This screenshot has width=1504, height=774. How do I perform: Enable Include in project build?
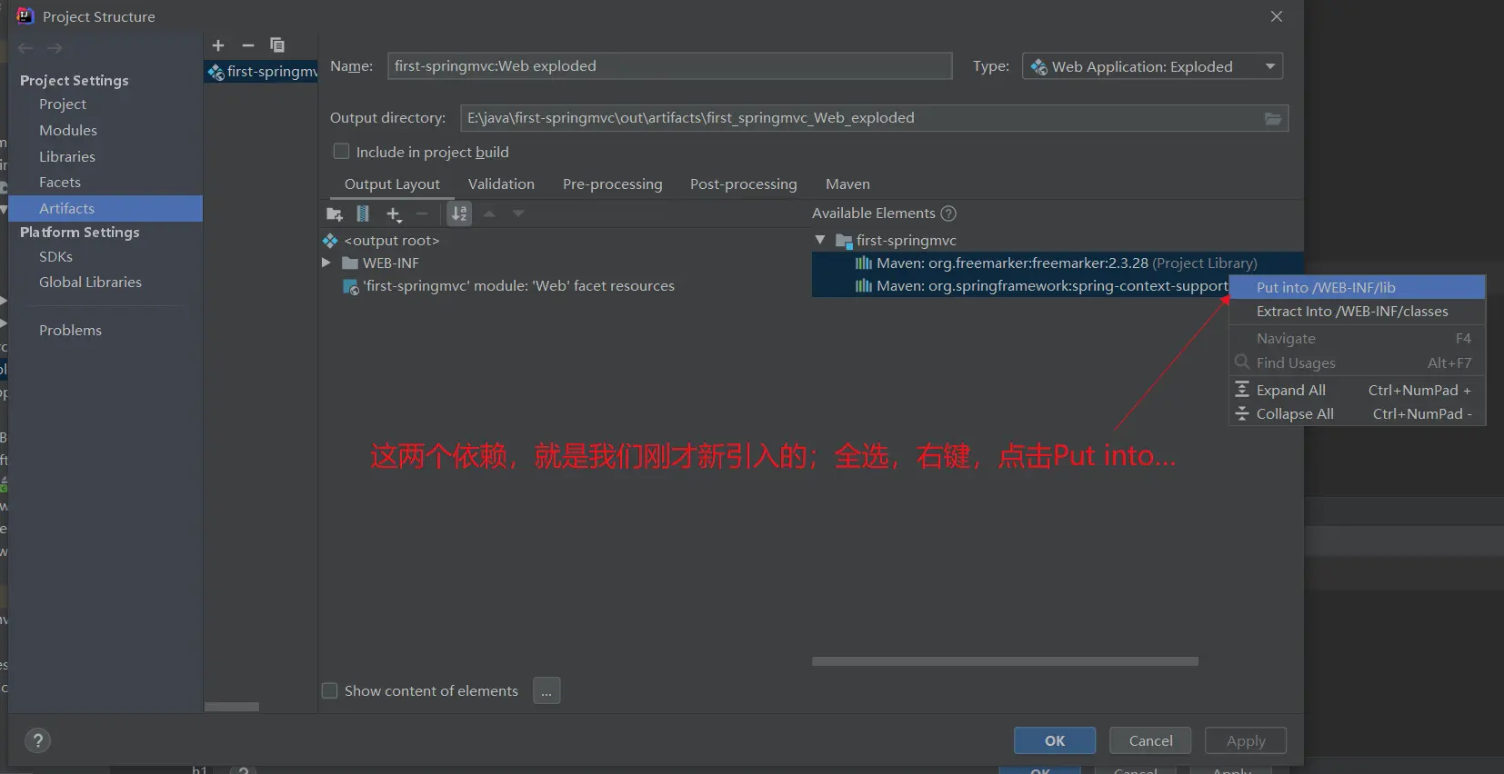tap(342, 152)
